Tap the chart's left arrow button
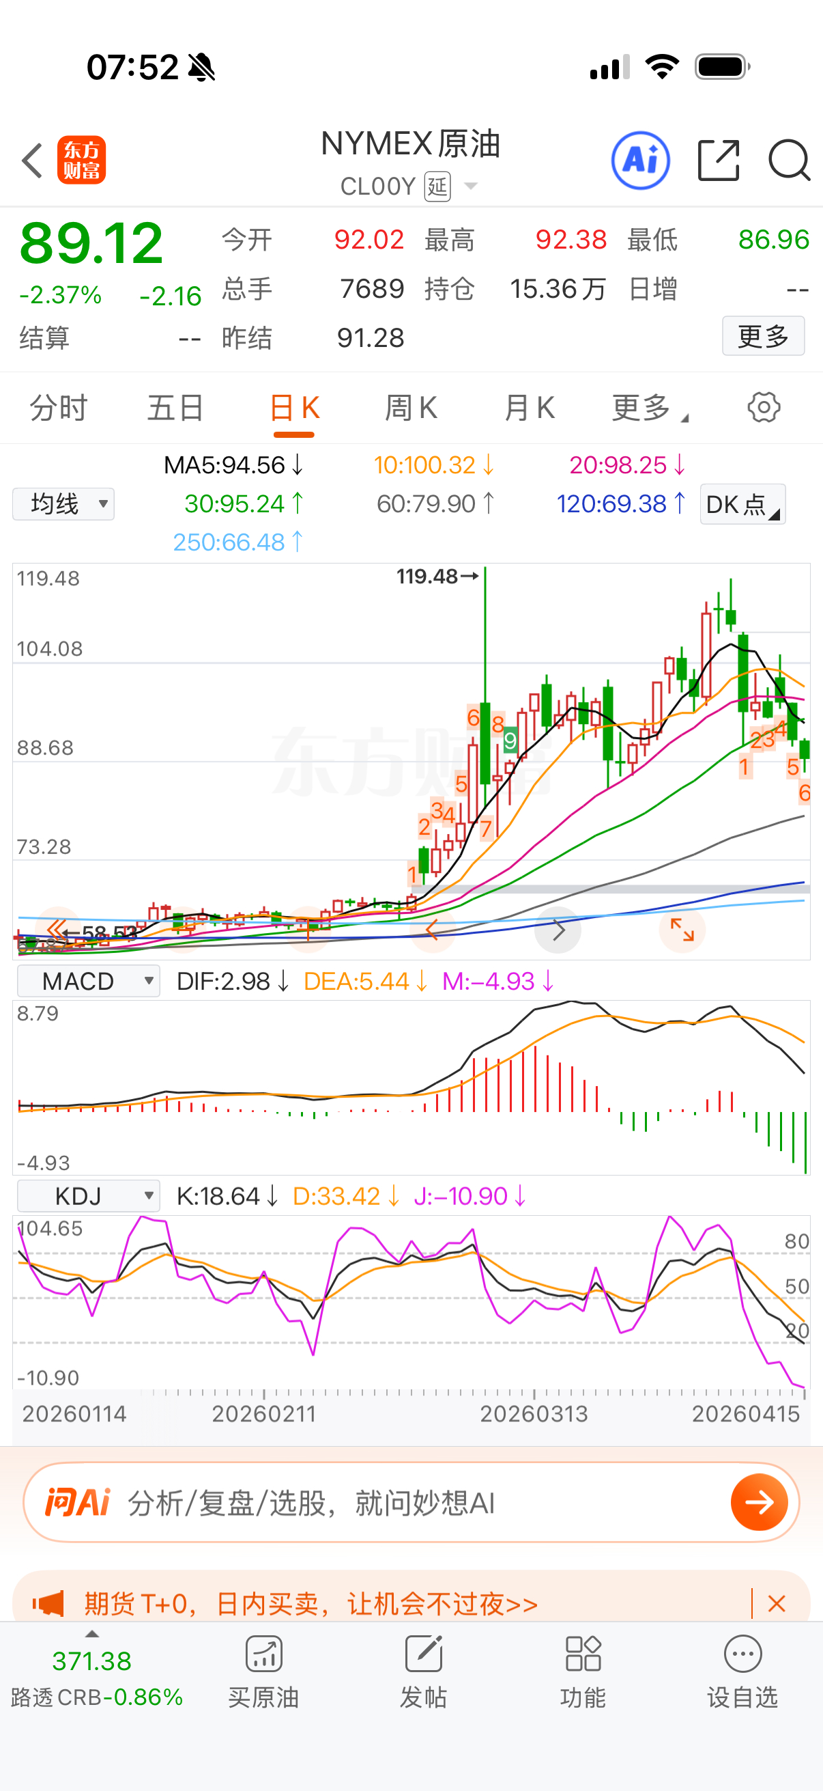This screenshot has width=823, height=1791. coord(431,930)
